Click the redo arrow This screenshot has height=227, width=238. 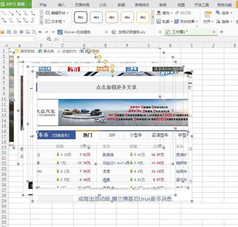(x=47, y=32)
